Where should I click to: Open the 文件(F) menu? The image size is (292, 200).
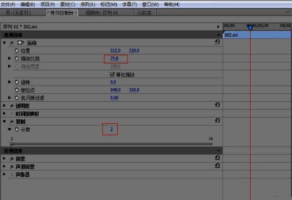tap(8, 4)
